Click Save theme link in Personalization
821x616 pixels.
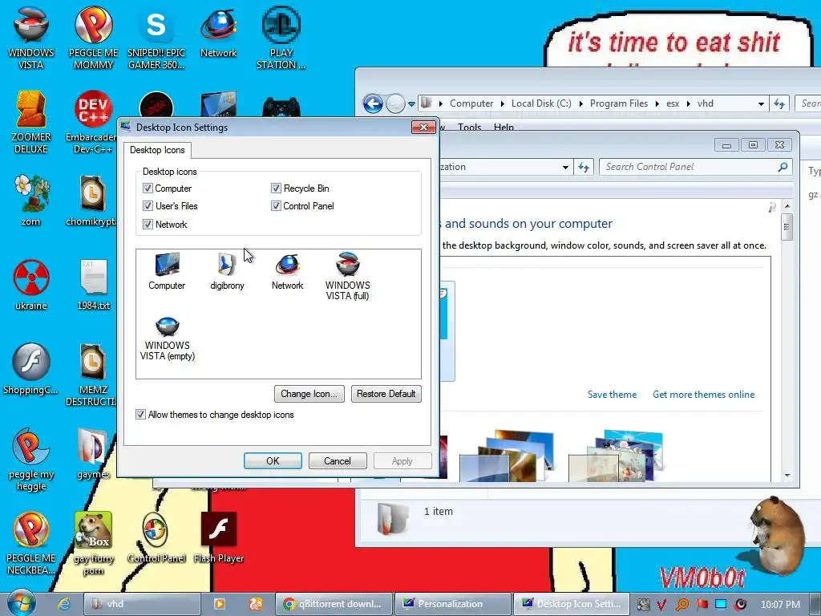pos(612,395)
